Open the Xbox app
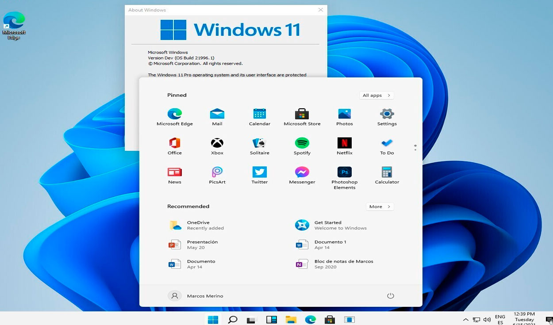553x325 pixels. coord(217,146)
